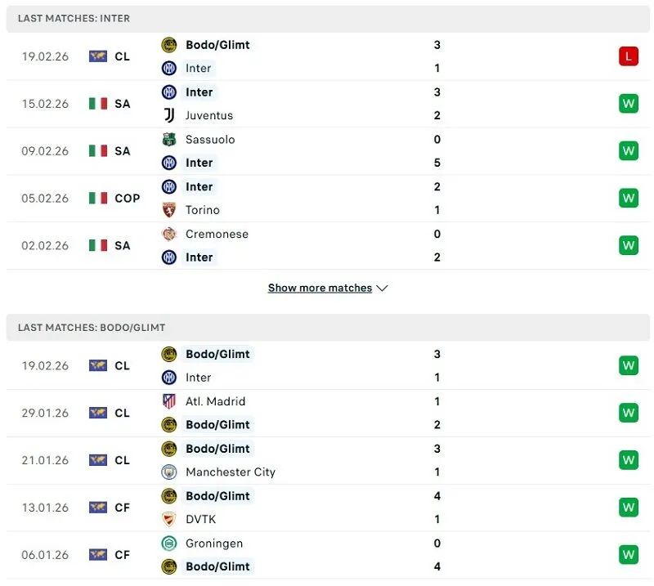Click the DVTK club crest

(168, 519)
